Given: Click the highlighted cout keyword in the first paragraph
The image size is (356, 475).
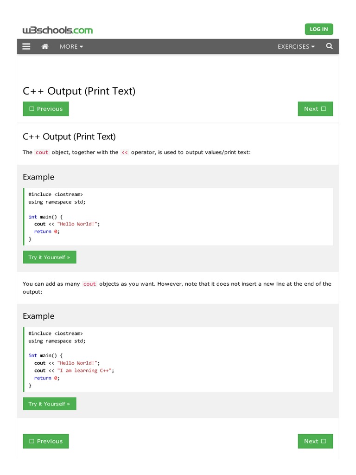Looking at the screenshot, I should [42, 152].
